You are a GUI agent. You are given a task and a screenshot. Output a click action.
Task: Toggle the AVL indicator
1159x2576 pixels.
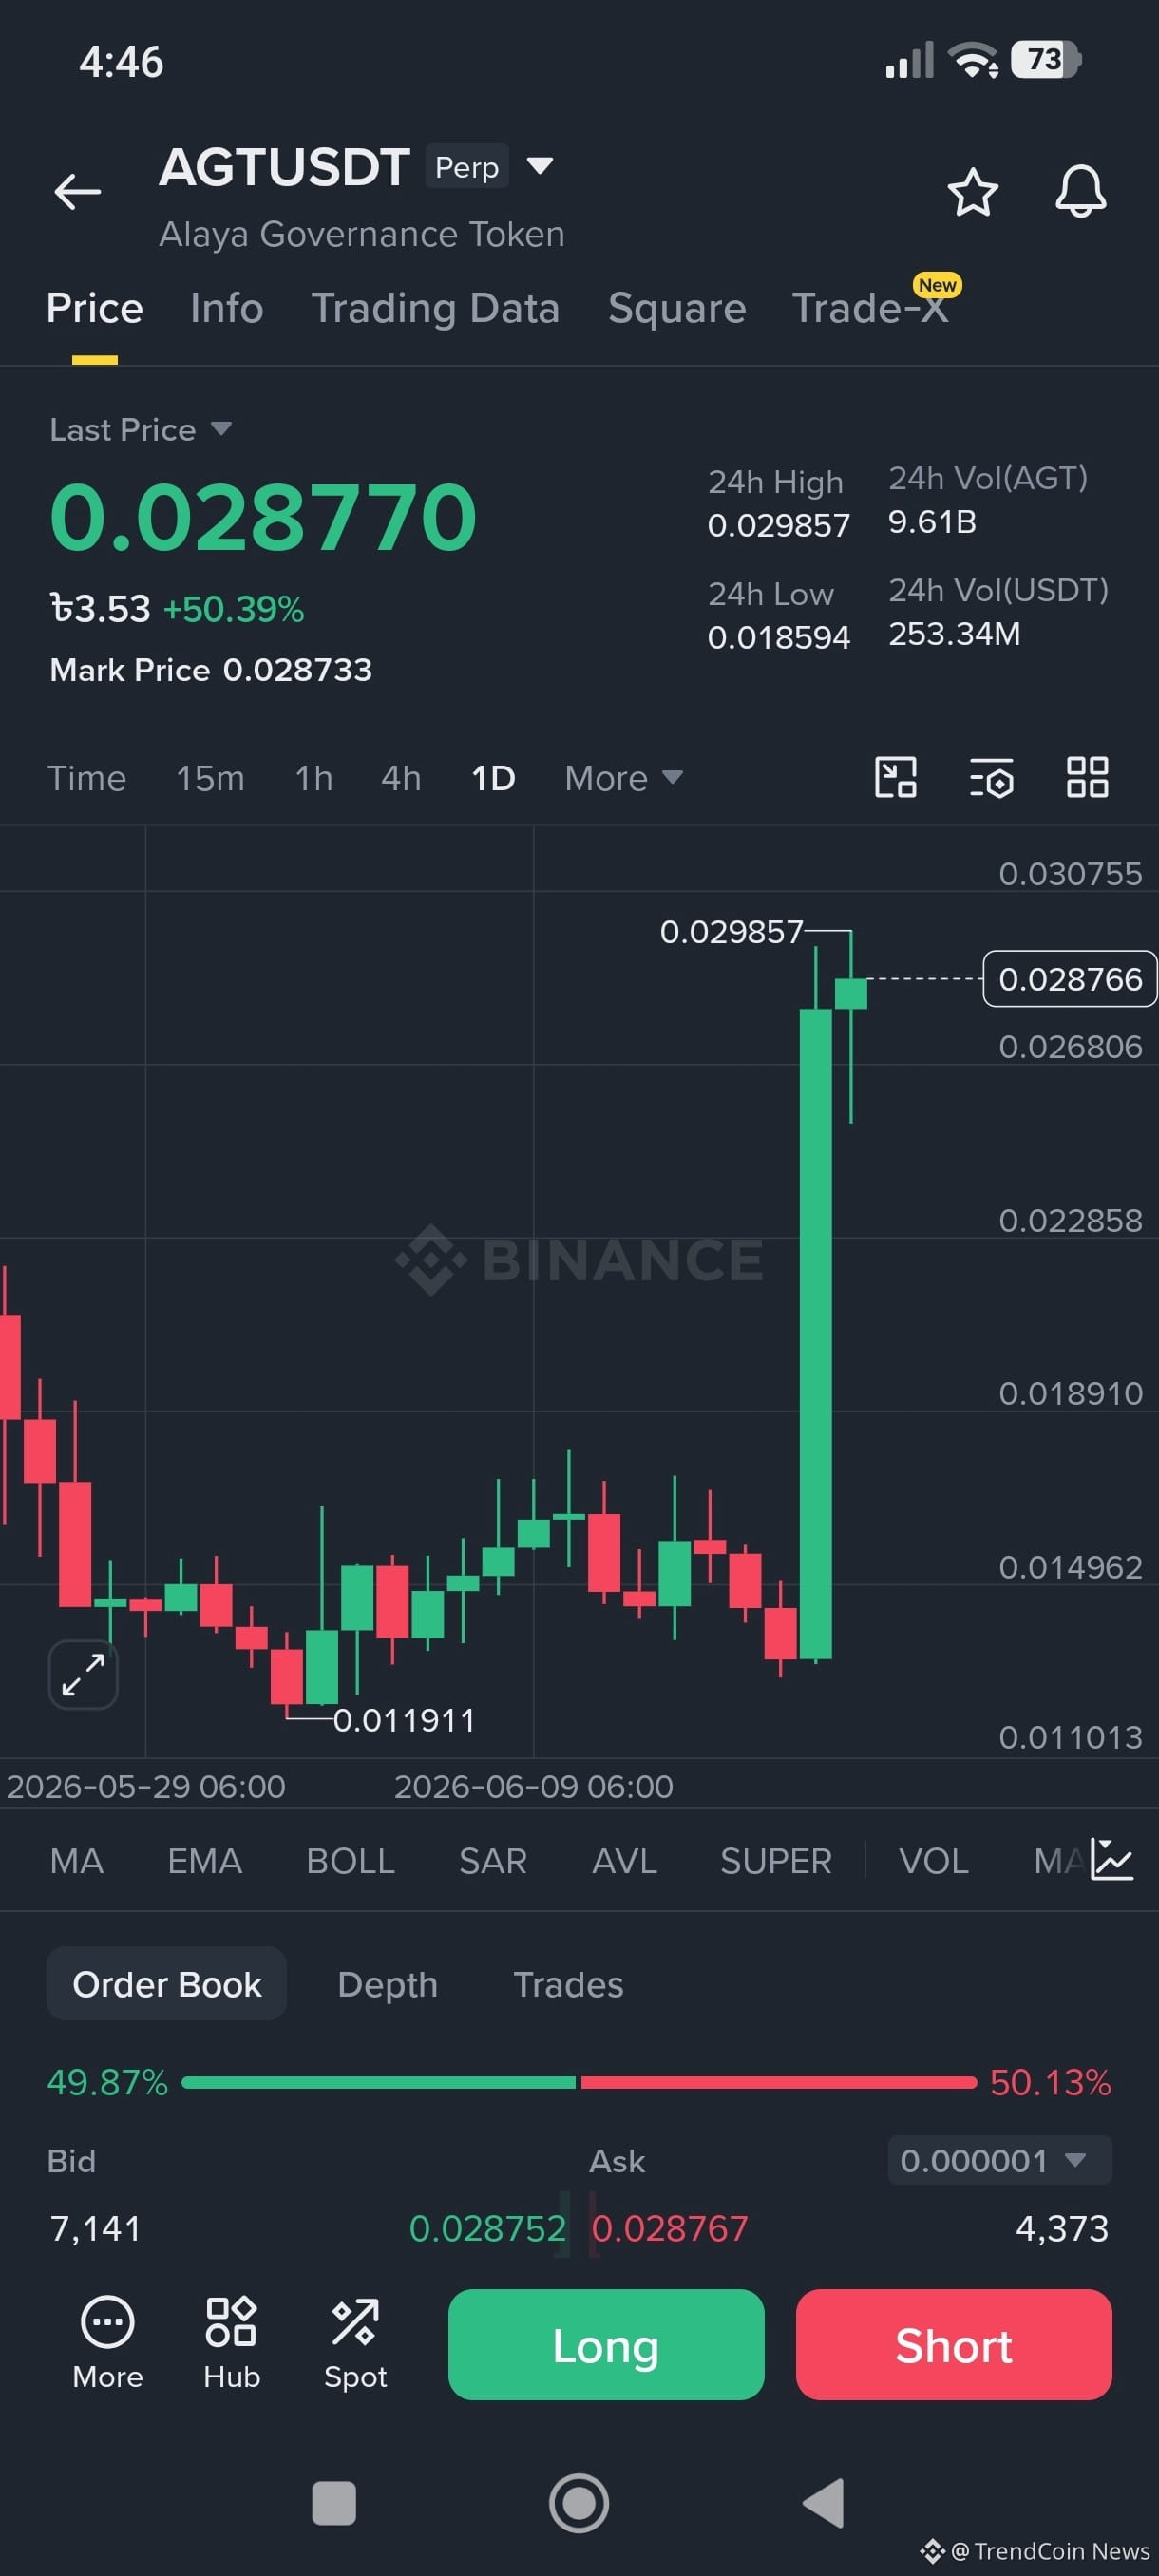click(624, 1861)
